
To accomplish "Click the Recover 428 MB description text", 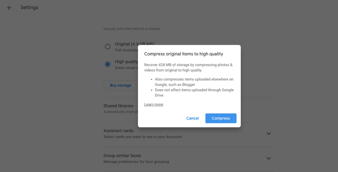I will click(x=188, y=67).
